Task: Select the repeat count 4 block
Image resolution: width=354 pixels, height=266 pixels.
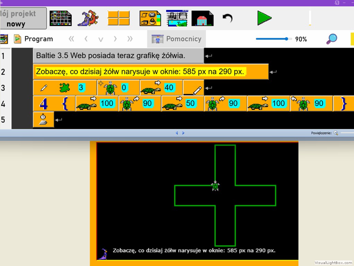Action: [x=44, y=104]
